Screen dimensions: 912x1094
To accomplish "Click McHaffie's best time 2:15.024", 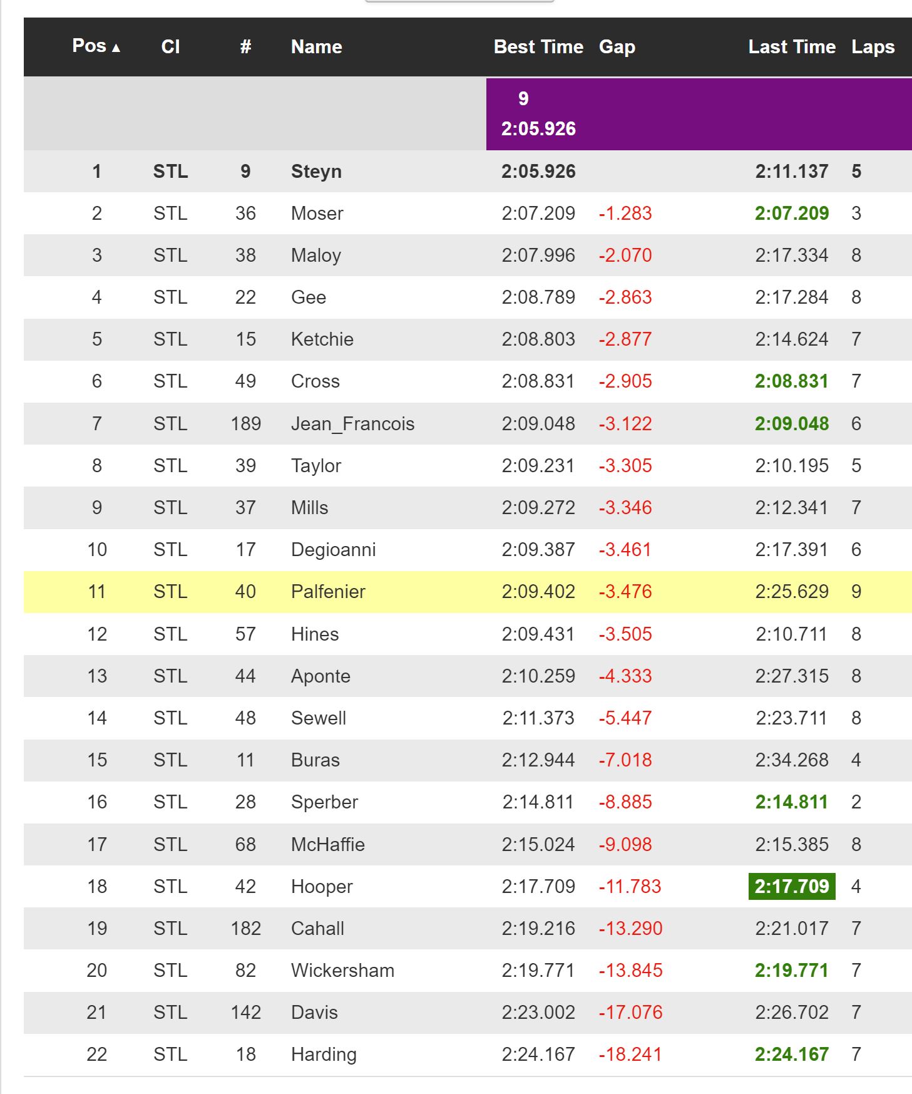I will click(x=538, y=844).
